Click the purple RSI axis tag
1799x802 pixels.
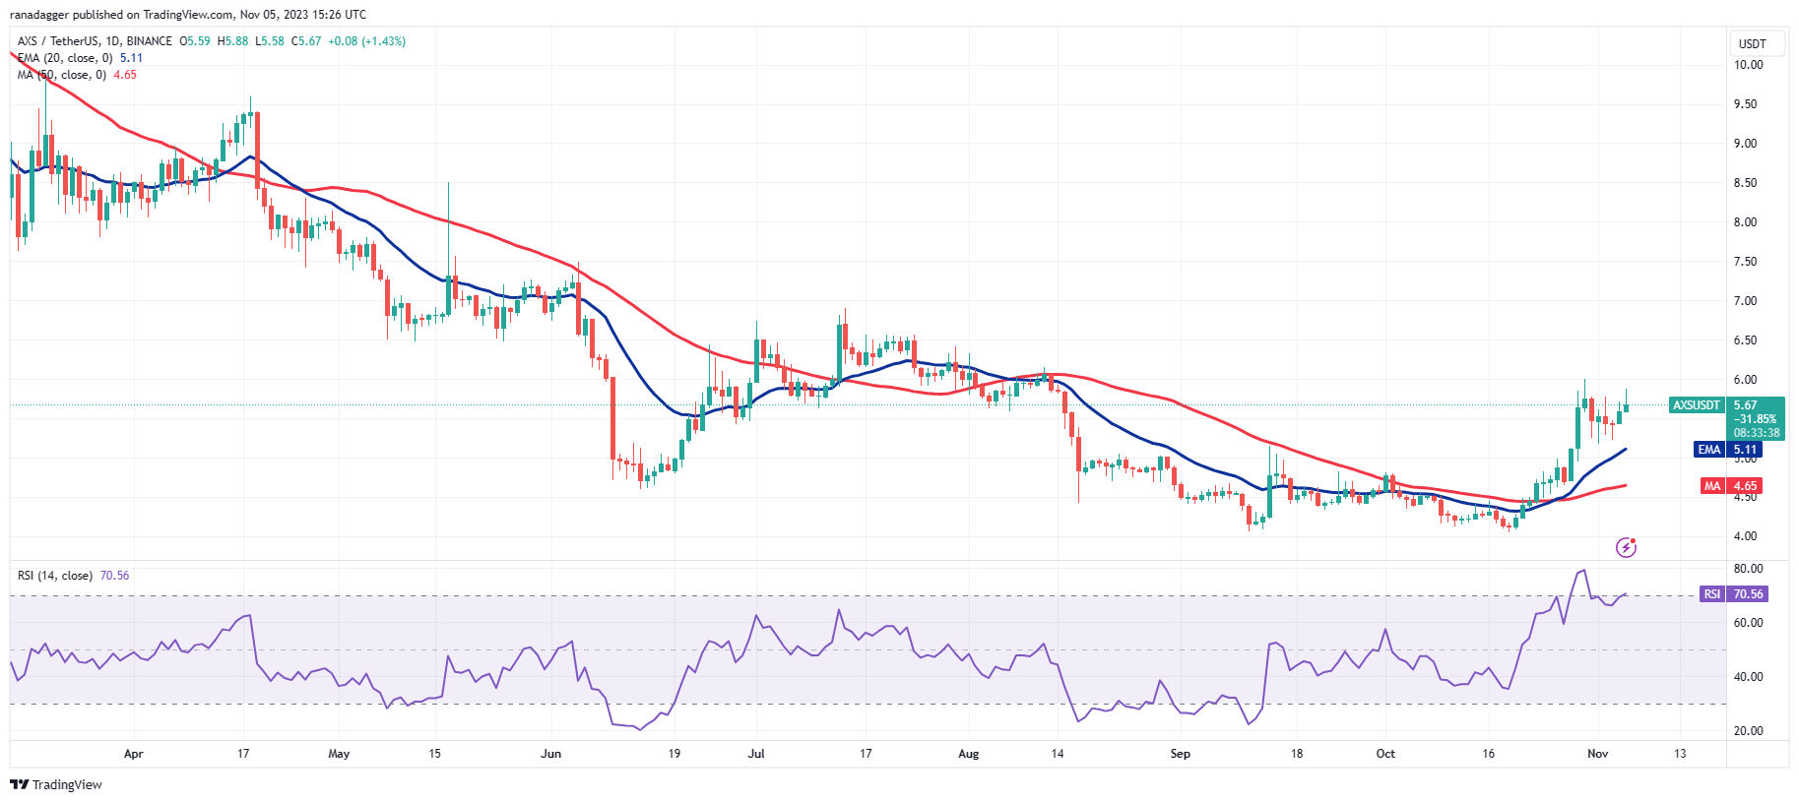pyautogui.click(x=1712, y=594)
